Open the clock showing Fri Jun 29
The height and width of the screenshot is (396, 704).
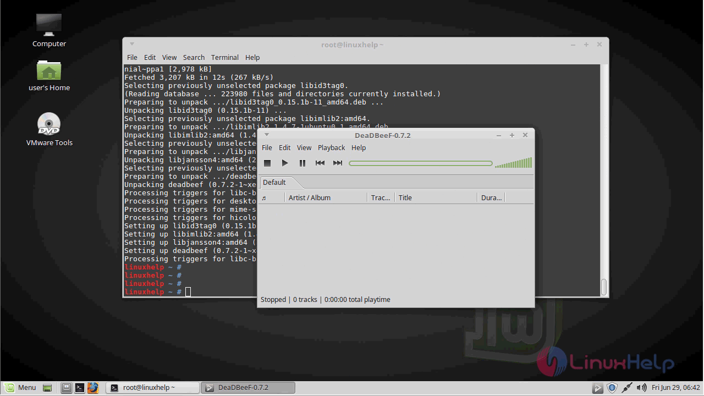pyautogui.click(x=676, y=388)
